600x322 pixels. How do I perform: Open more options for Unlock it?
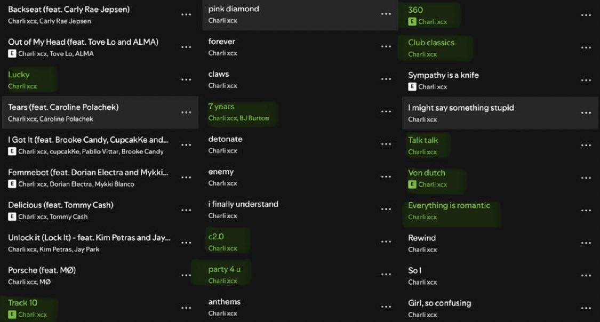[x=186, y=243]
